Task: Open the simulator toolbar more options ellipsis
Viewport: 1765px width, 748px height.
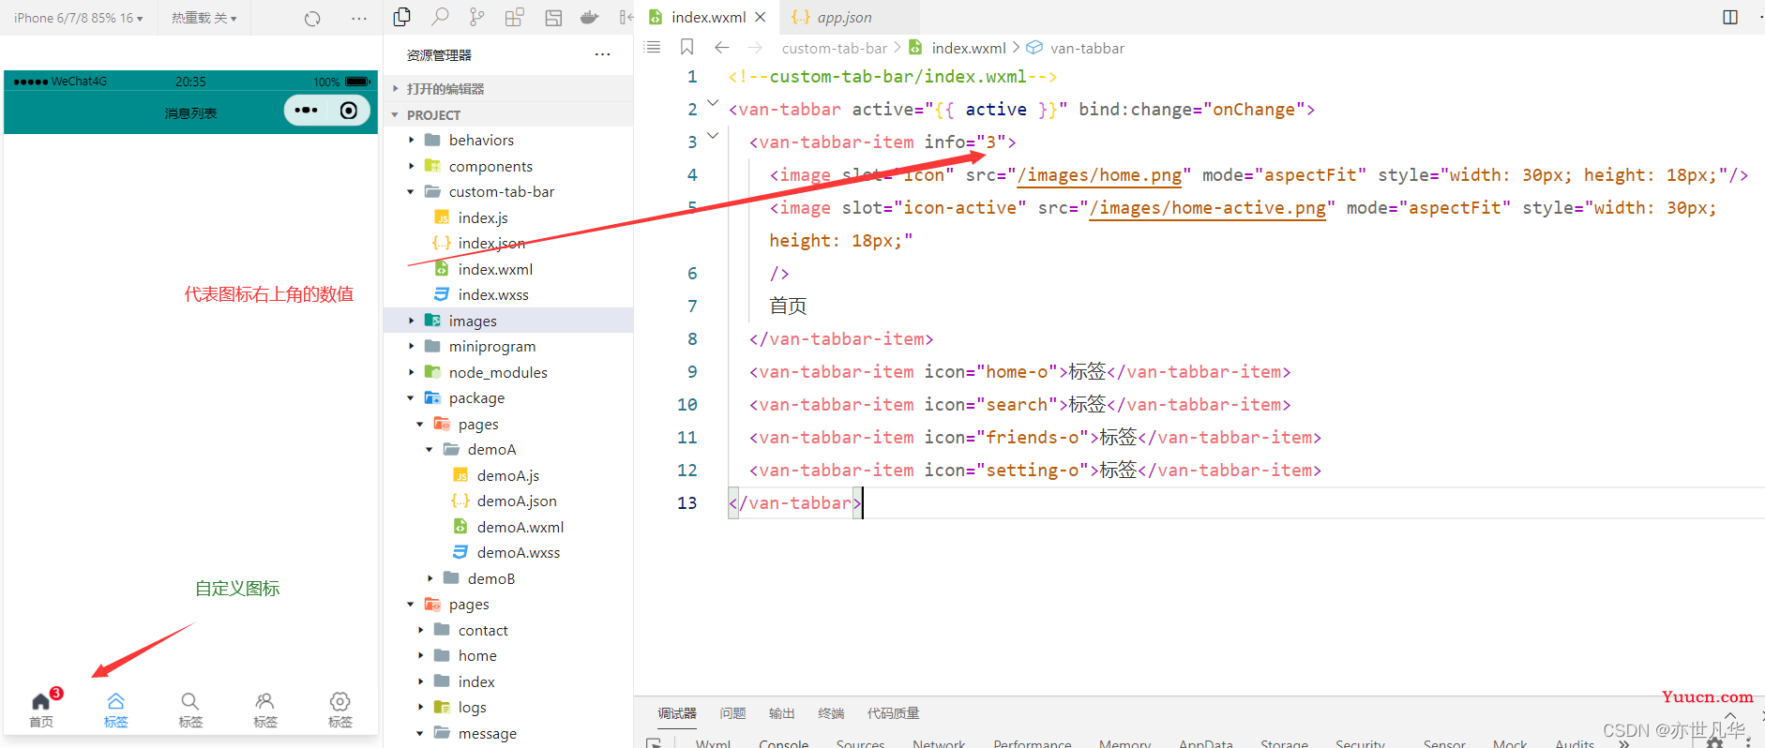Action: (359, 18)
